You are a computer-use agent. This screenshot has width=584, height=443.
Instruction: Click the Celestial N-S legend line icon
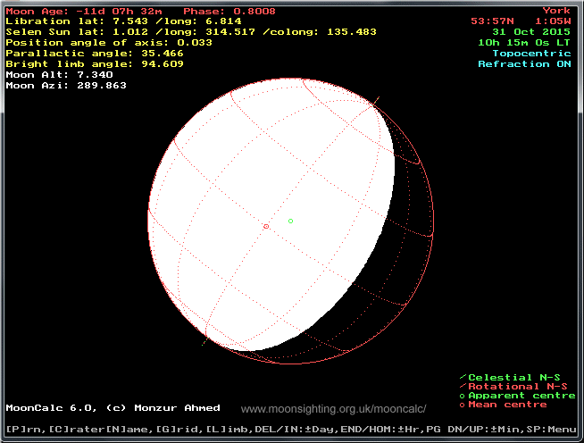tap(462, 377)
